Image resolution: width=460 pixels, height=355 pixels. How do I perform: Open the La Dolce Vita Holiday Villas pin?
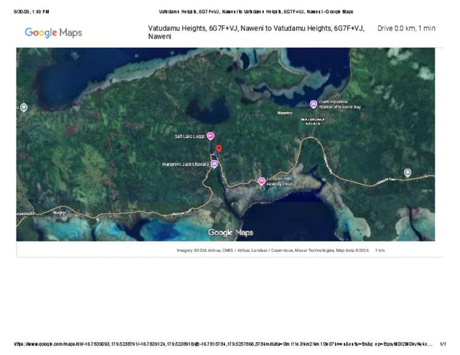[262, 181]
